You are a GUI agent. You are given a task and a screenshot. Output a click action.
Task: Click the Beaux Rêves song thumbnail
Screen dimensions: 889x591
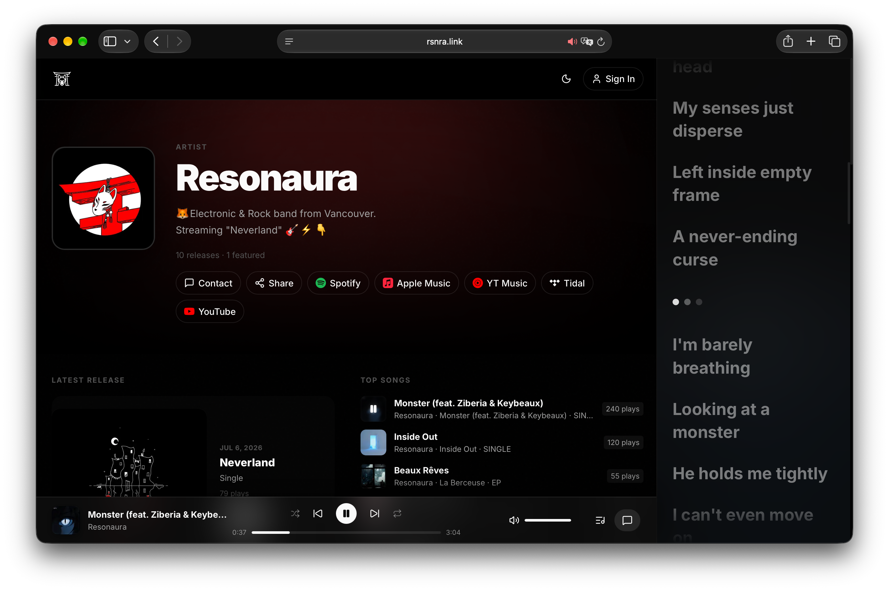[x=373, y=476]
